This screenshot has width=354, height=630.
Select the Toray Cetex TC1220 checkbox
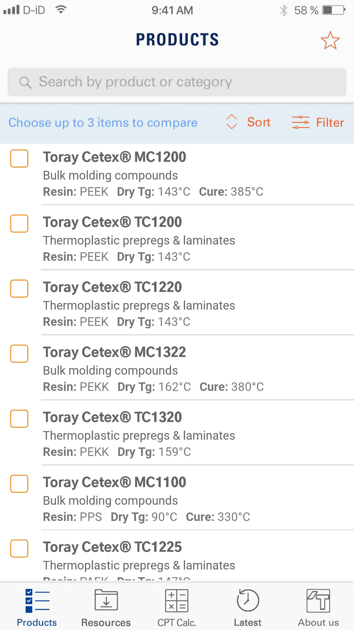tap(19, 288)
